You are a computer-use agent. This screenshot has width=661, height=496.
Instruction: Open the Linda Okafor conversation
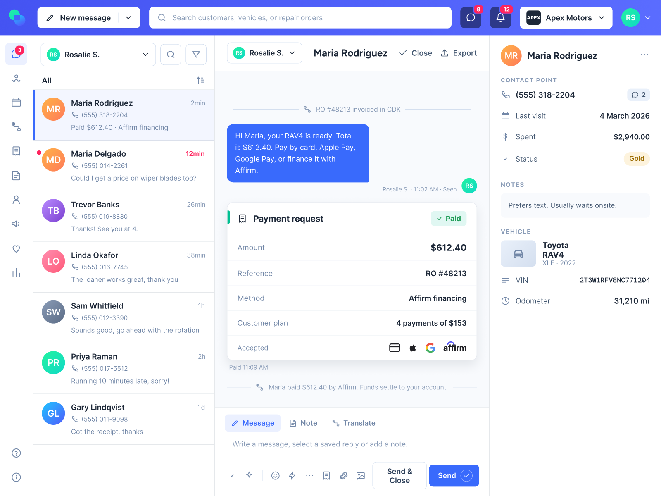pyautogui.click(x=124, y=267)
